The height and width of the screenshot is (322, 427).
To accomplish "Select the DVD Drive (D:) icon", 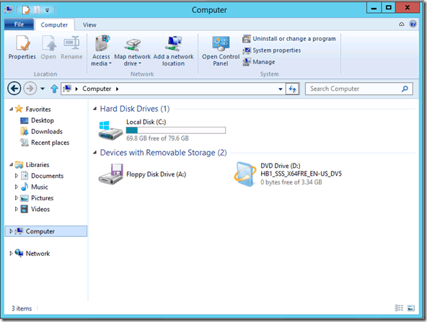I will (245, 174).
